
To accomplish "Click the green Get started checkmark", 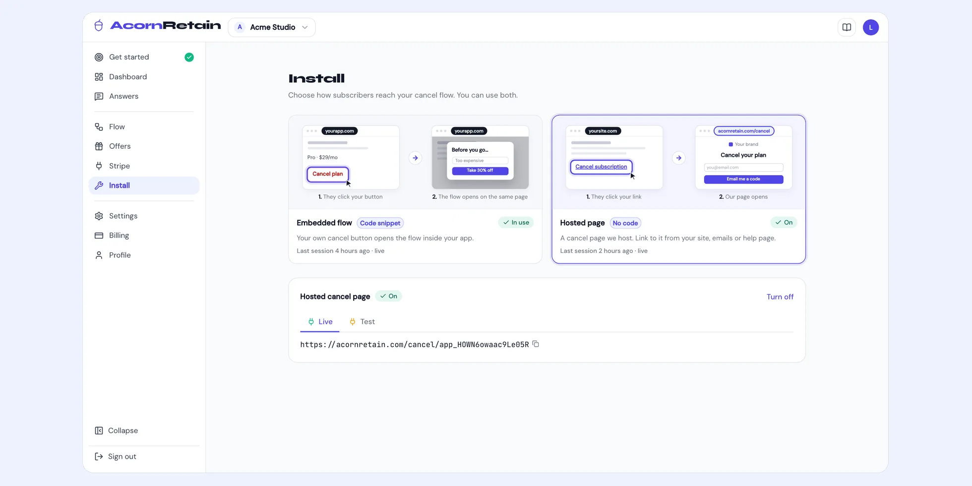I will (189, 57).
